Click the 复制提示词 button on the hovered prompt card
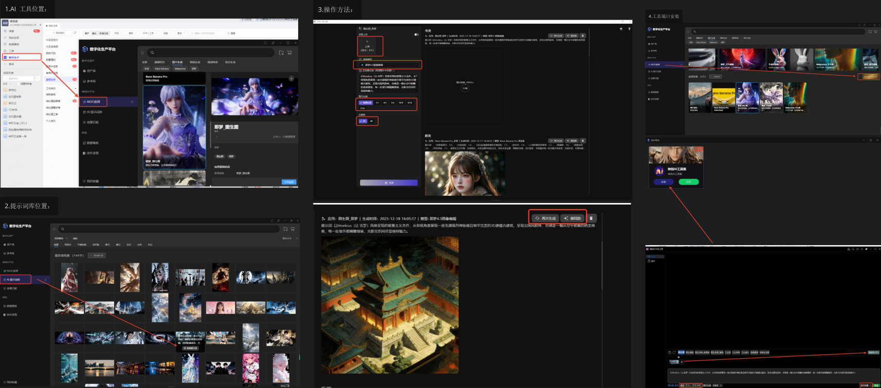 pyautogui.click(x=191, y=348)
